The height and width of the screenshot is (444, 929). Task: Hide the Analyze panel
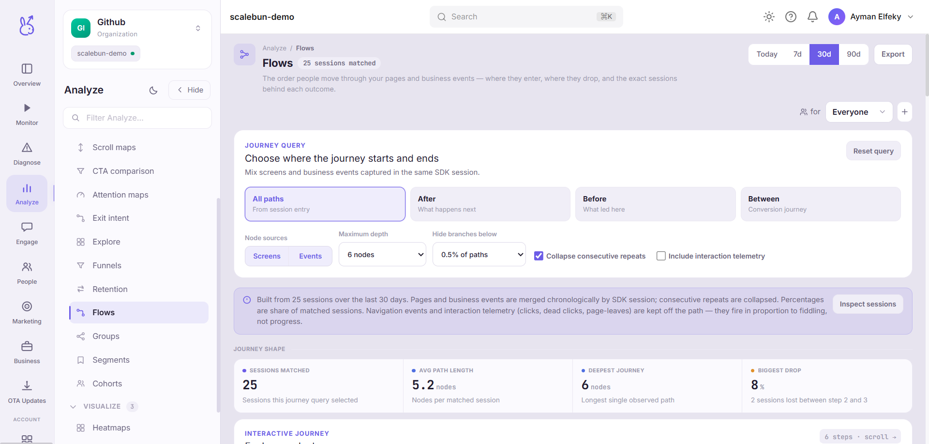190,90
